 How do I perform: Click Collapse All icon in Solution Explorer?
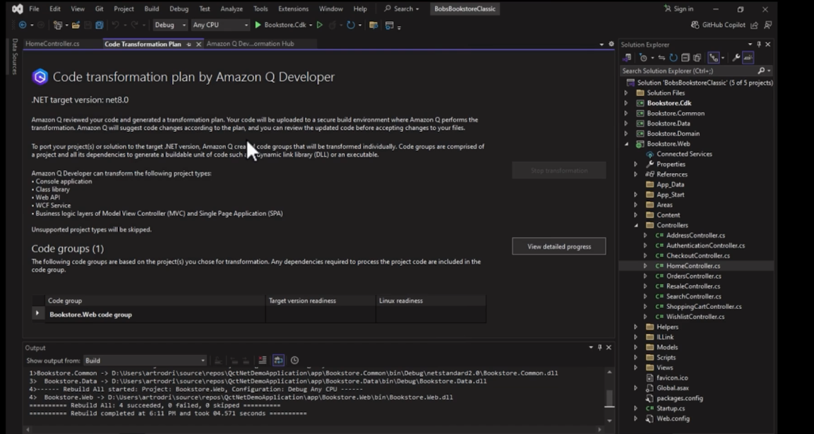(686, 58)
